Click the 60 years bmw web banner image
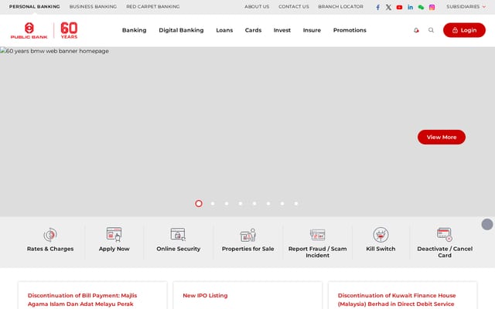This screenshot has width=495, height=309. pyautogui.click(x=247, y=131)
